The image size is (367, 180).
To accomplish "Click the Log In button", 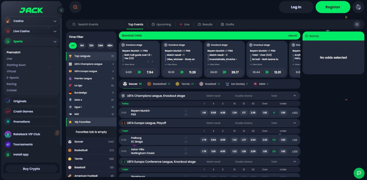I will pos(296,7).
